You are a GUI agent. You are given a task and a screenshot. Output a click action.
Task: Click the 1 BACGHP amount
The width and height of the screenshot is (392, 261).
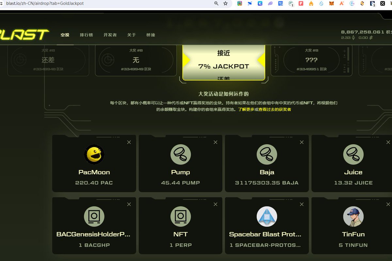tap(94, 245)
